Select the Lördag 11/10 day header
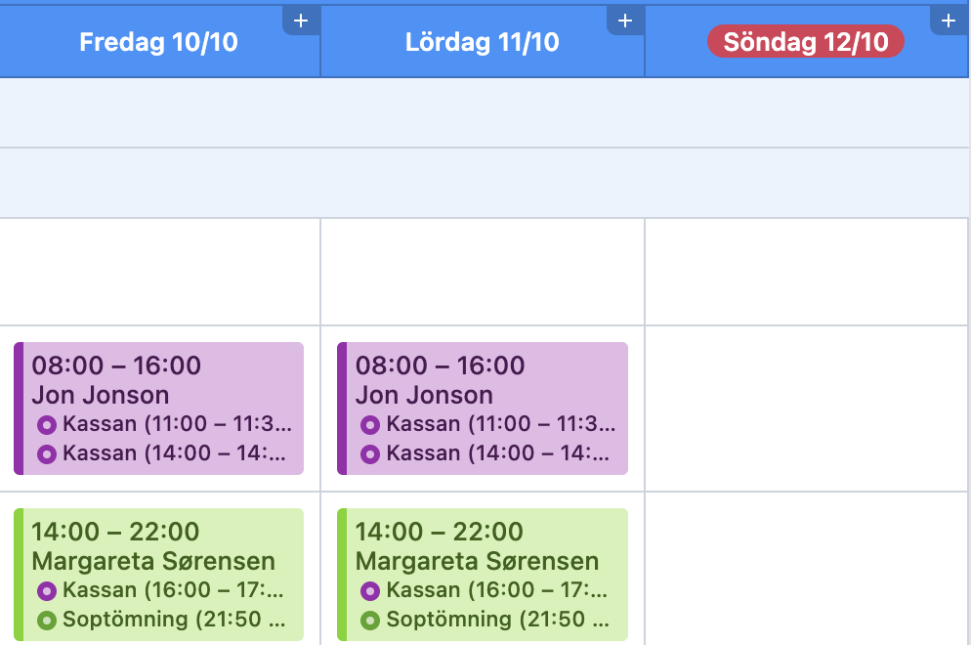 (x=483, y=42)
